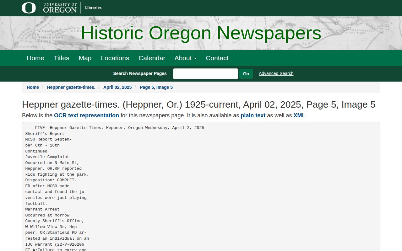Open the Titles menu item

point(62,58)
